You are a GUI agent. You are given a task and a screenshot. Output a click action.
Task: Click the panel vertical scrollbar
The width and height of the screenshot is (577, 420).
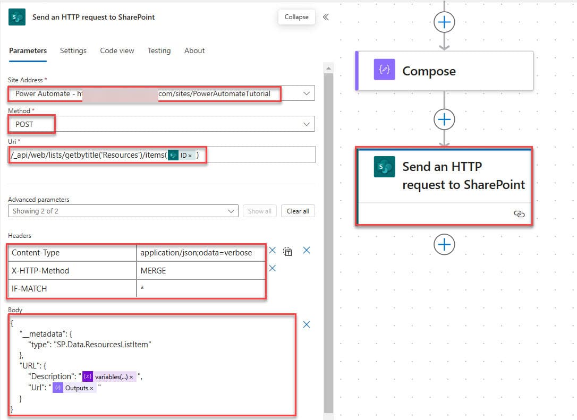328,243
